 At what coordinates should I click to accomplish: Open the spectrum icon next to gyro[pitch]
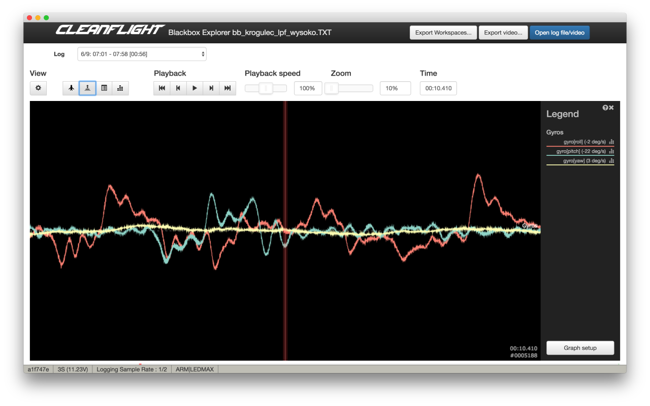(x=612, y=151)
